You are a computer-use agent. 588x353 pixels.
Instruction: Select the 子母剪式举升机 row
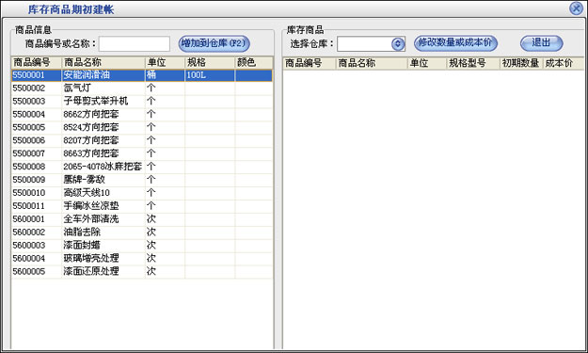(142, 102)
